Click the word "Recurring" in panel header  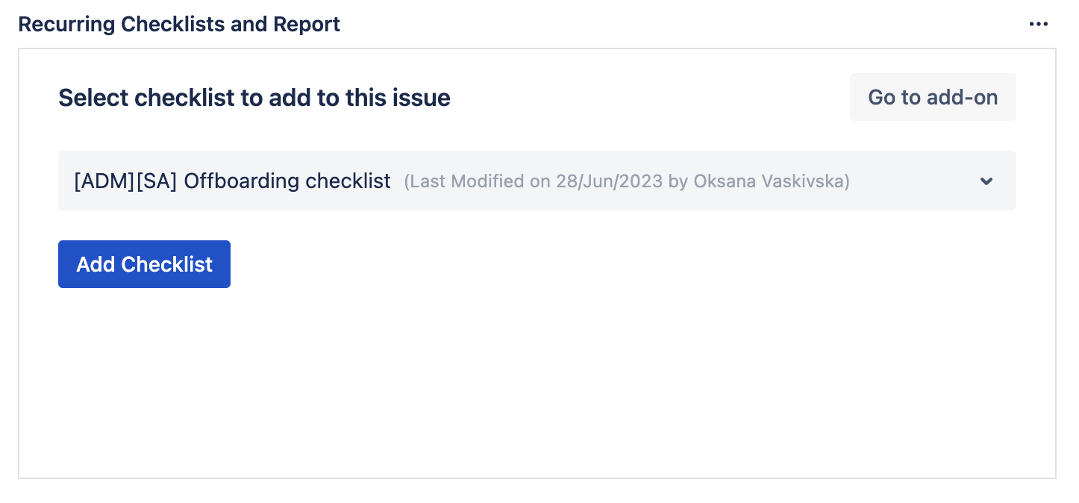coord(66,25)
